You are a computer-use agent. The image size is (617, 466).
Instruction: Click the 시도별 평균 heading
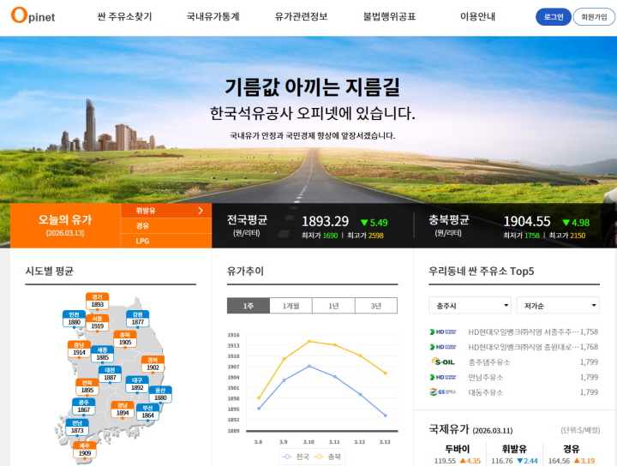[x=49, y=271]
